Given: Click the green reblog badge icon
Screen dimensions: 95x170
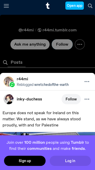Looking at the screenshot, I should tap(12, 85).
